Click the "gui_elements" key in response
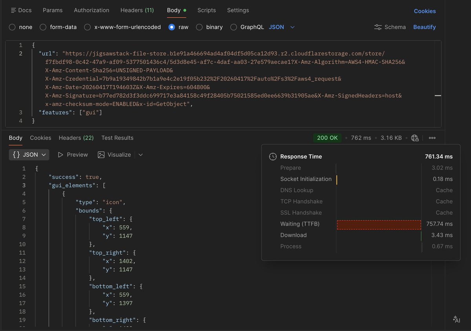This screenshot has height=331, width=471. tap(72, 186)
